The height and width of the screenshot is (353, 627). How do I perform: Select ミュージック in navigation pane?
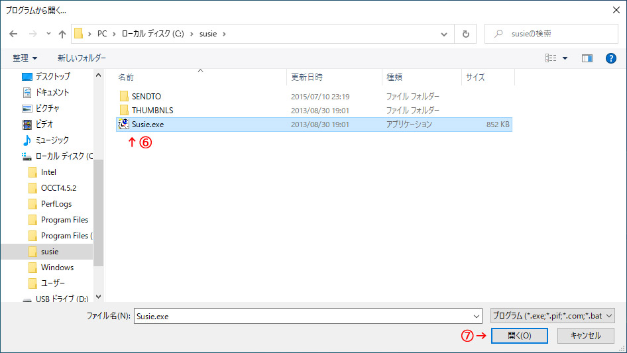point(52,140)
